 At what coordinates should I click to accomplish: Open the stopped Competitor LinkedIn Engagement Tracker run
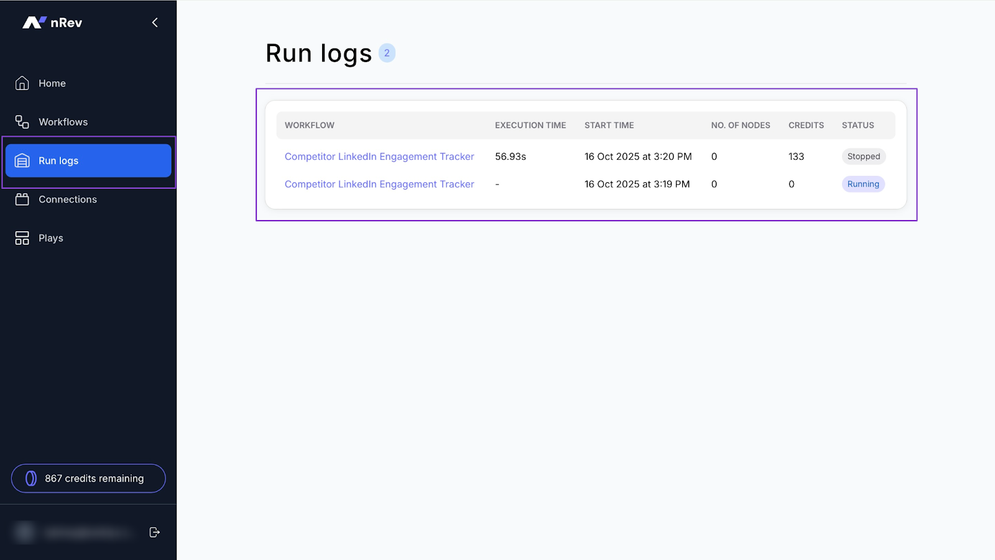[379, 156]
